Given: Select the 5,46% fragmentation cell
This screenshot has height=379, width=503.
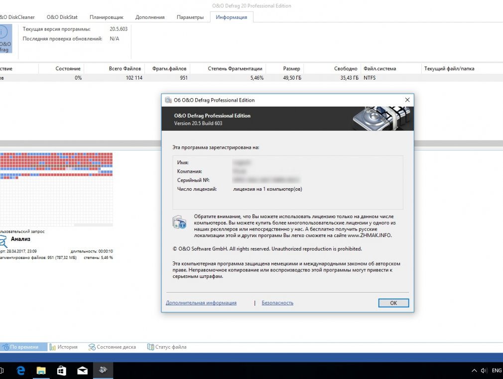Looking at the screenshot, I should click(256, 78).
